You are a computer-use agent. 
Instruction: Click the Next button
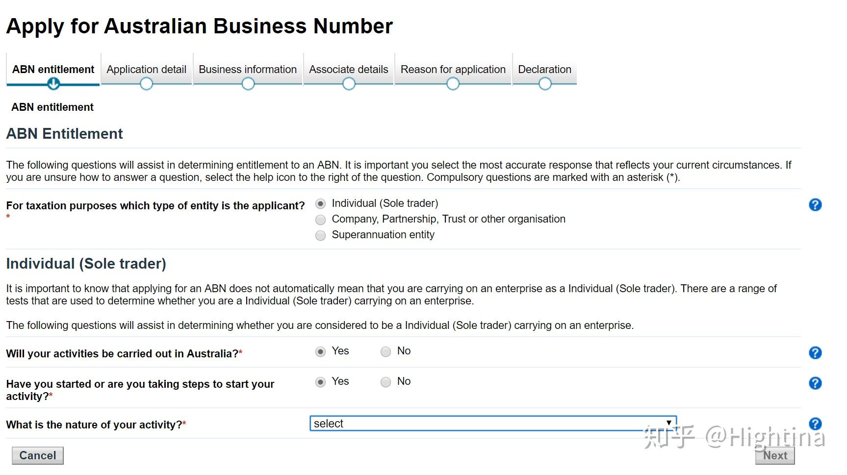pos(774,455)
